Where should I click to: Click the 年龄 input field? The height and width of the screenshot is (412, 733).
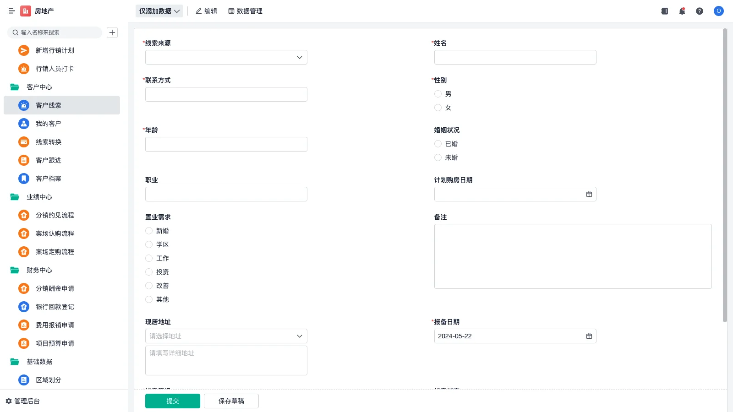point(226,144)
